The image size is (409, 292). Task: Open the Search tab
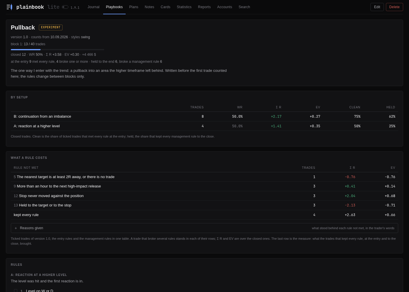(244, 7)
